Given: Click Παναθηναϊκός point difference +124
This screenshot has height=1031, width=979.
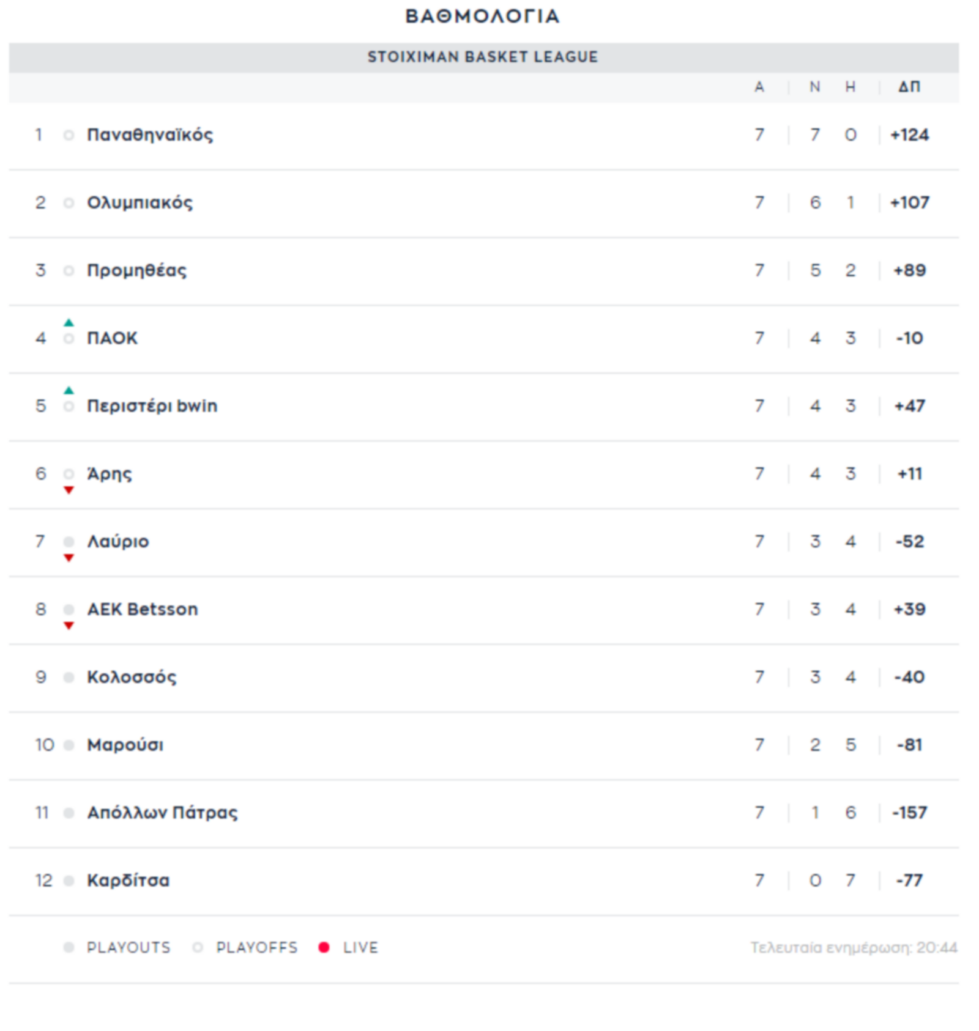Looking at the screenshot, I should tap(909, 135).
